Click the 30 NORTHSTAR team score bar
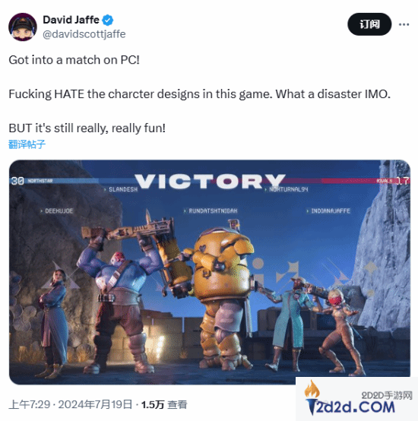418x421 pixels. coord(54,181)
